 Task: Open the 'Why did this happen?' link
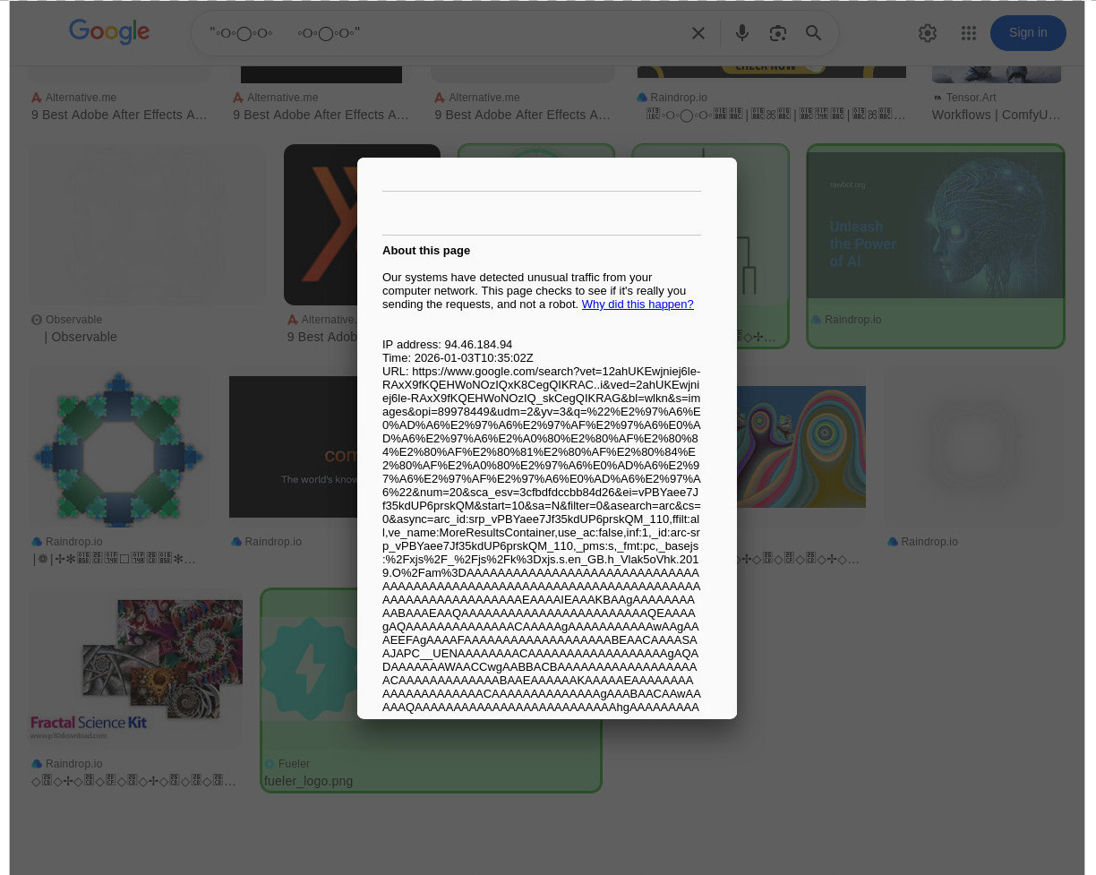pos(637,305)
